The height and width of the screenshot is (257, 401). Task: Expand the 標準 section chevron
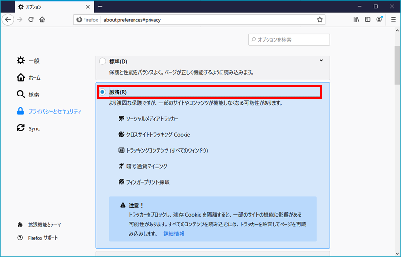click(x=321, y=61)
